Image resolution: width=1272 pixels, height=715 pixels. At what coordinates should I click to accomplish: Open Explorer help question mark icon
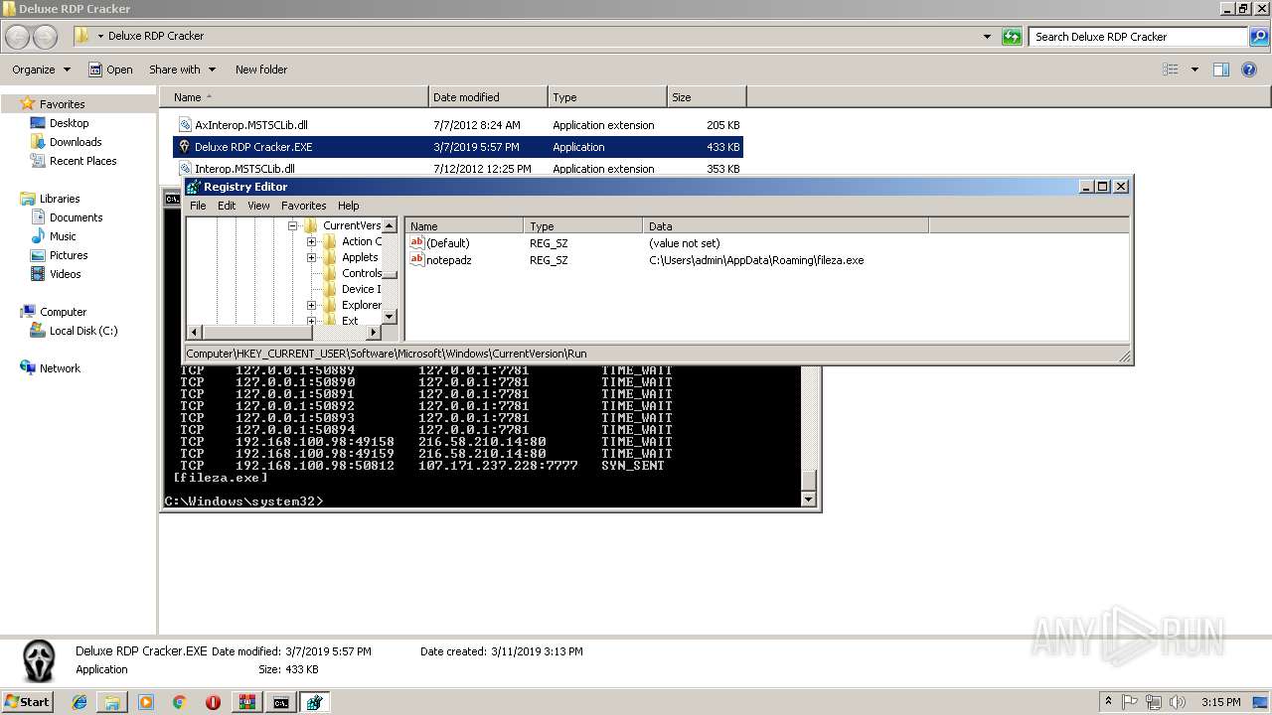pyautogui.click(x=1250, y=70)
